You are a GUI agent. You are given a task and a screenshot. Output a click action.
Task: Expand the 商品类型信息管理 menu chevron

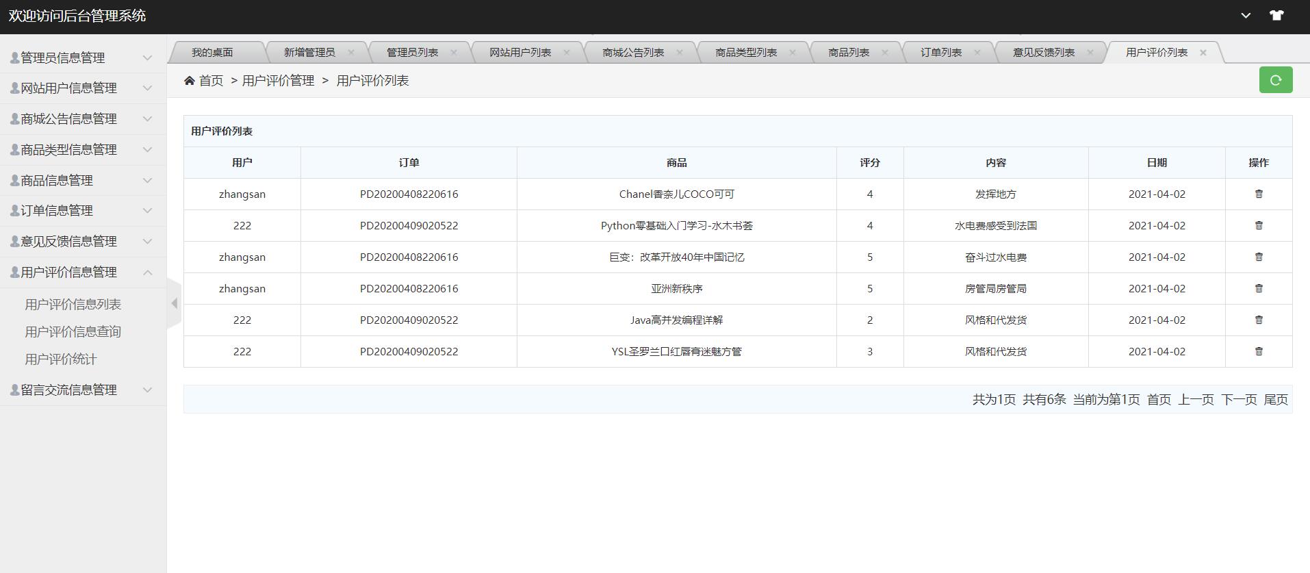coord(147,149)
